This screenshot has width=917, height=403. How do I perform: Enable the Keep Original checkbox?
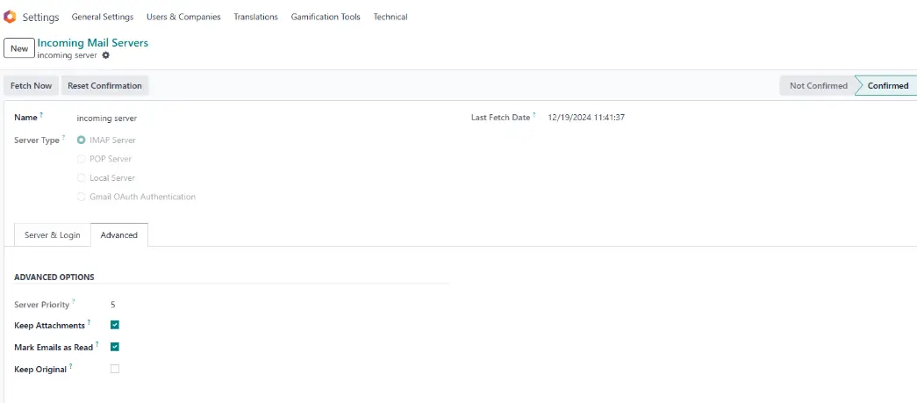115,369
